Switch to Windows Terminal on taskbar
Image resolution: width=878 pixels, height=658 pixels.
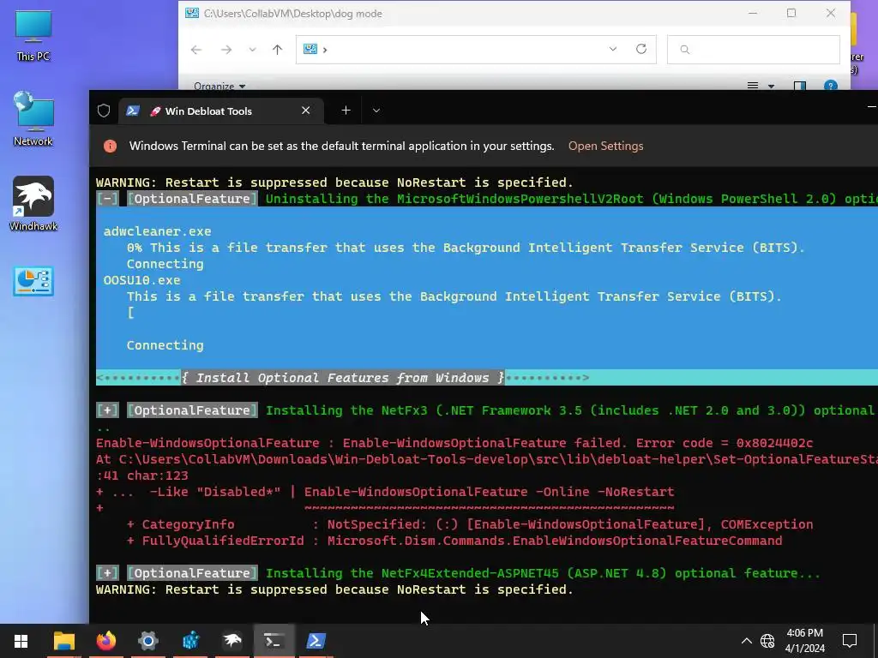(274, 641)
